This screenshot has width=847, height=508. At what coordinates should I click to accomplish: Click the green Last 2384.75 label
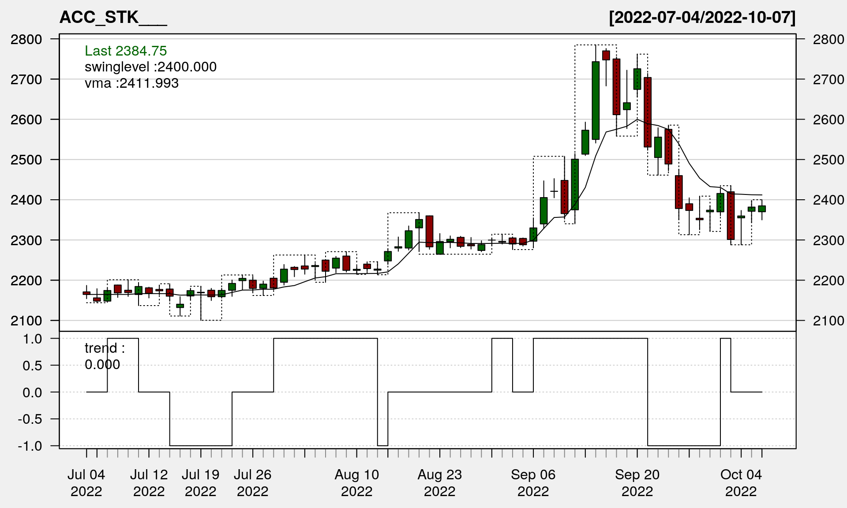(x=126, y=51)
